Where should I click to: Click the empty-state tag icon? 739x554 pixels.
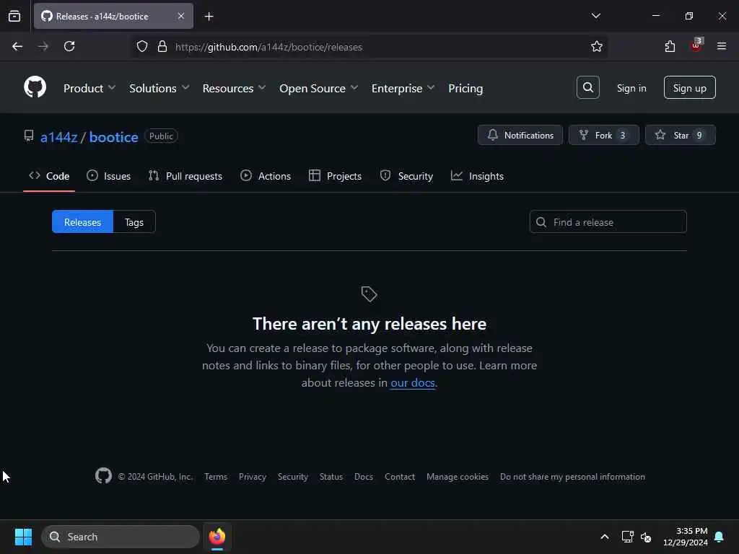(x=369, y=294)
